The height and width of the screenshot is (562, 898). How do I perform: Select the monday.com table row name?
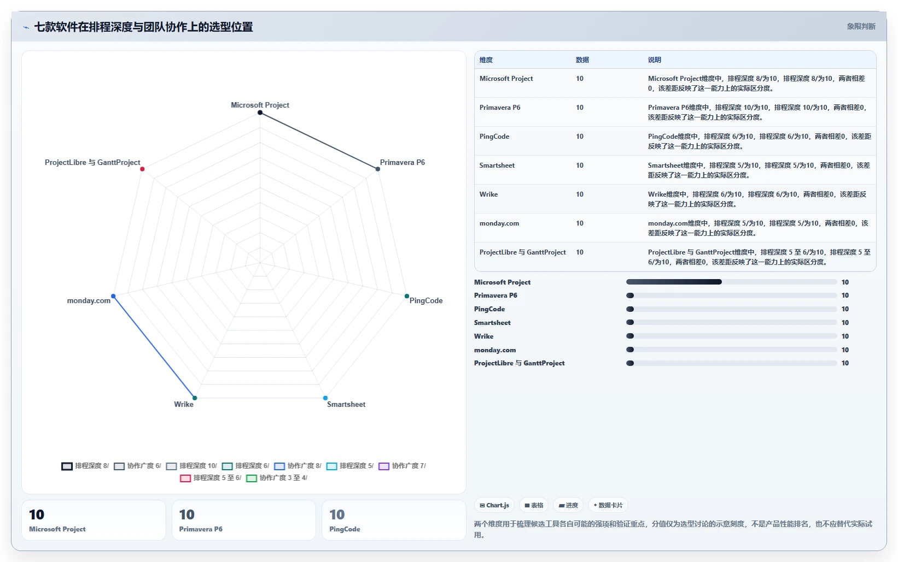point(499,223)
